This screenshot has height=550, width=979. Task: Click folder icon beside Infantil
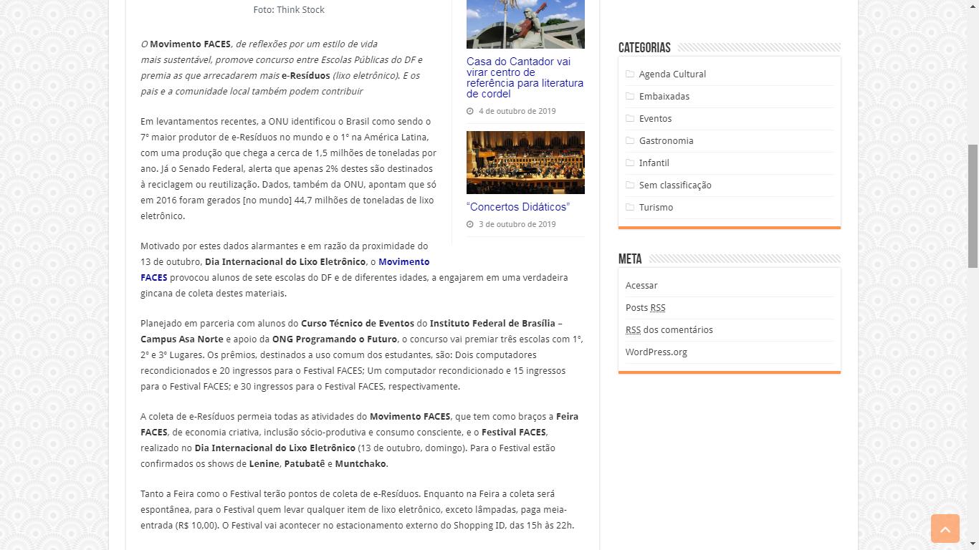(630, 163)
